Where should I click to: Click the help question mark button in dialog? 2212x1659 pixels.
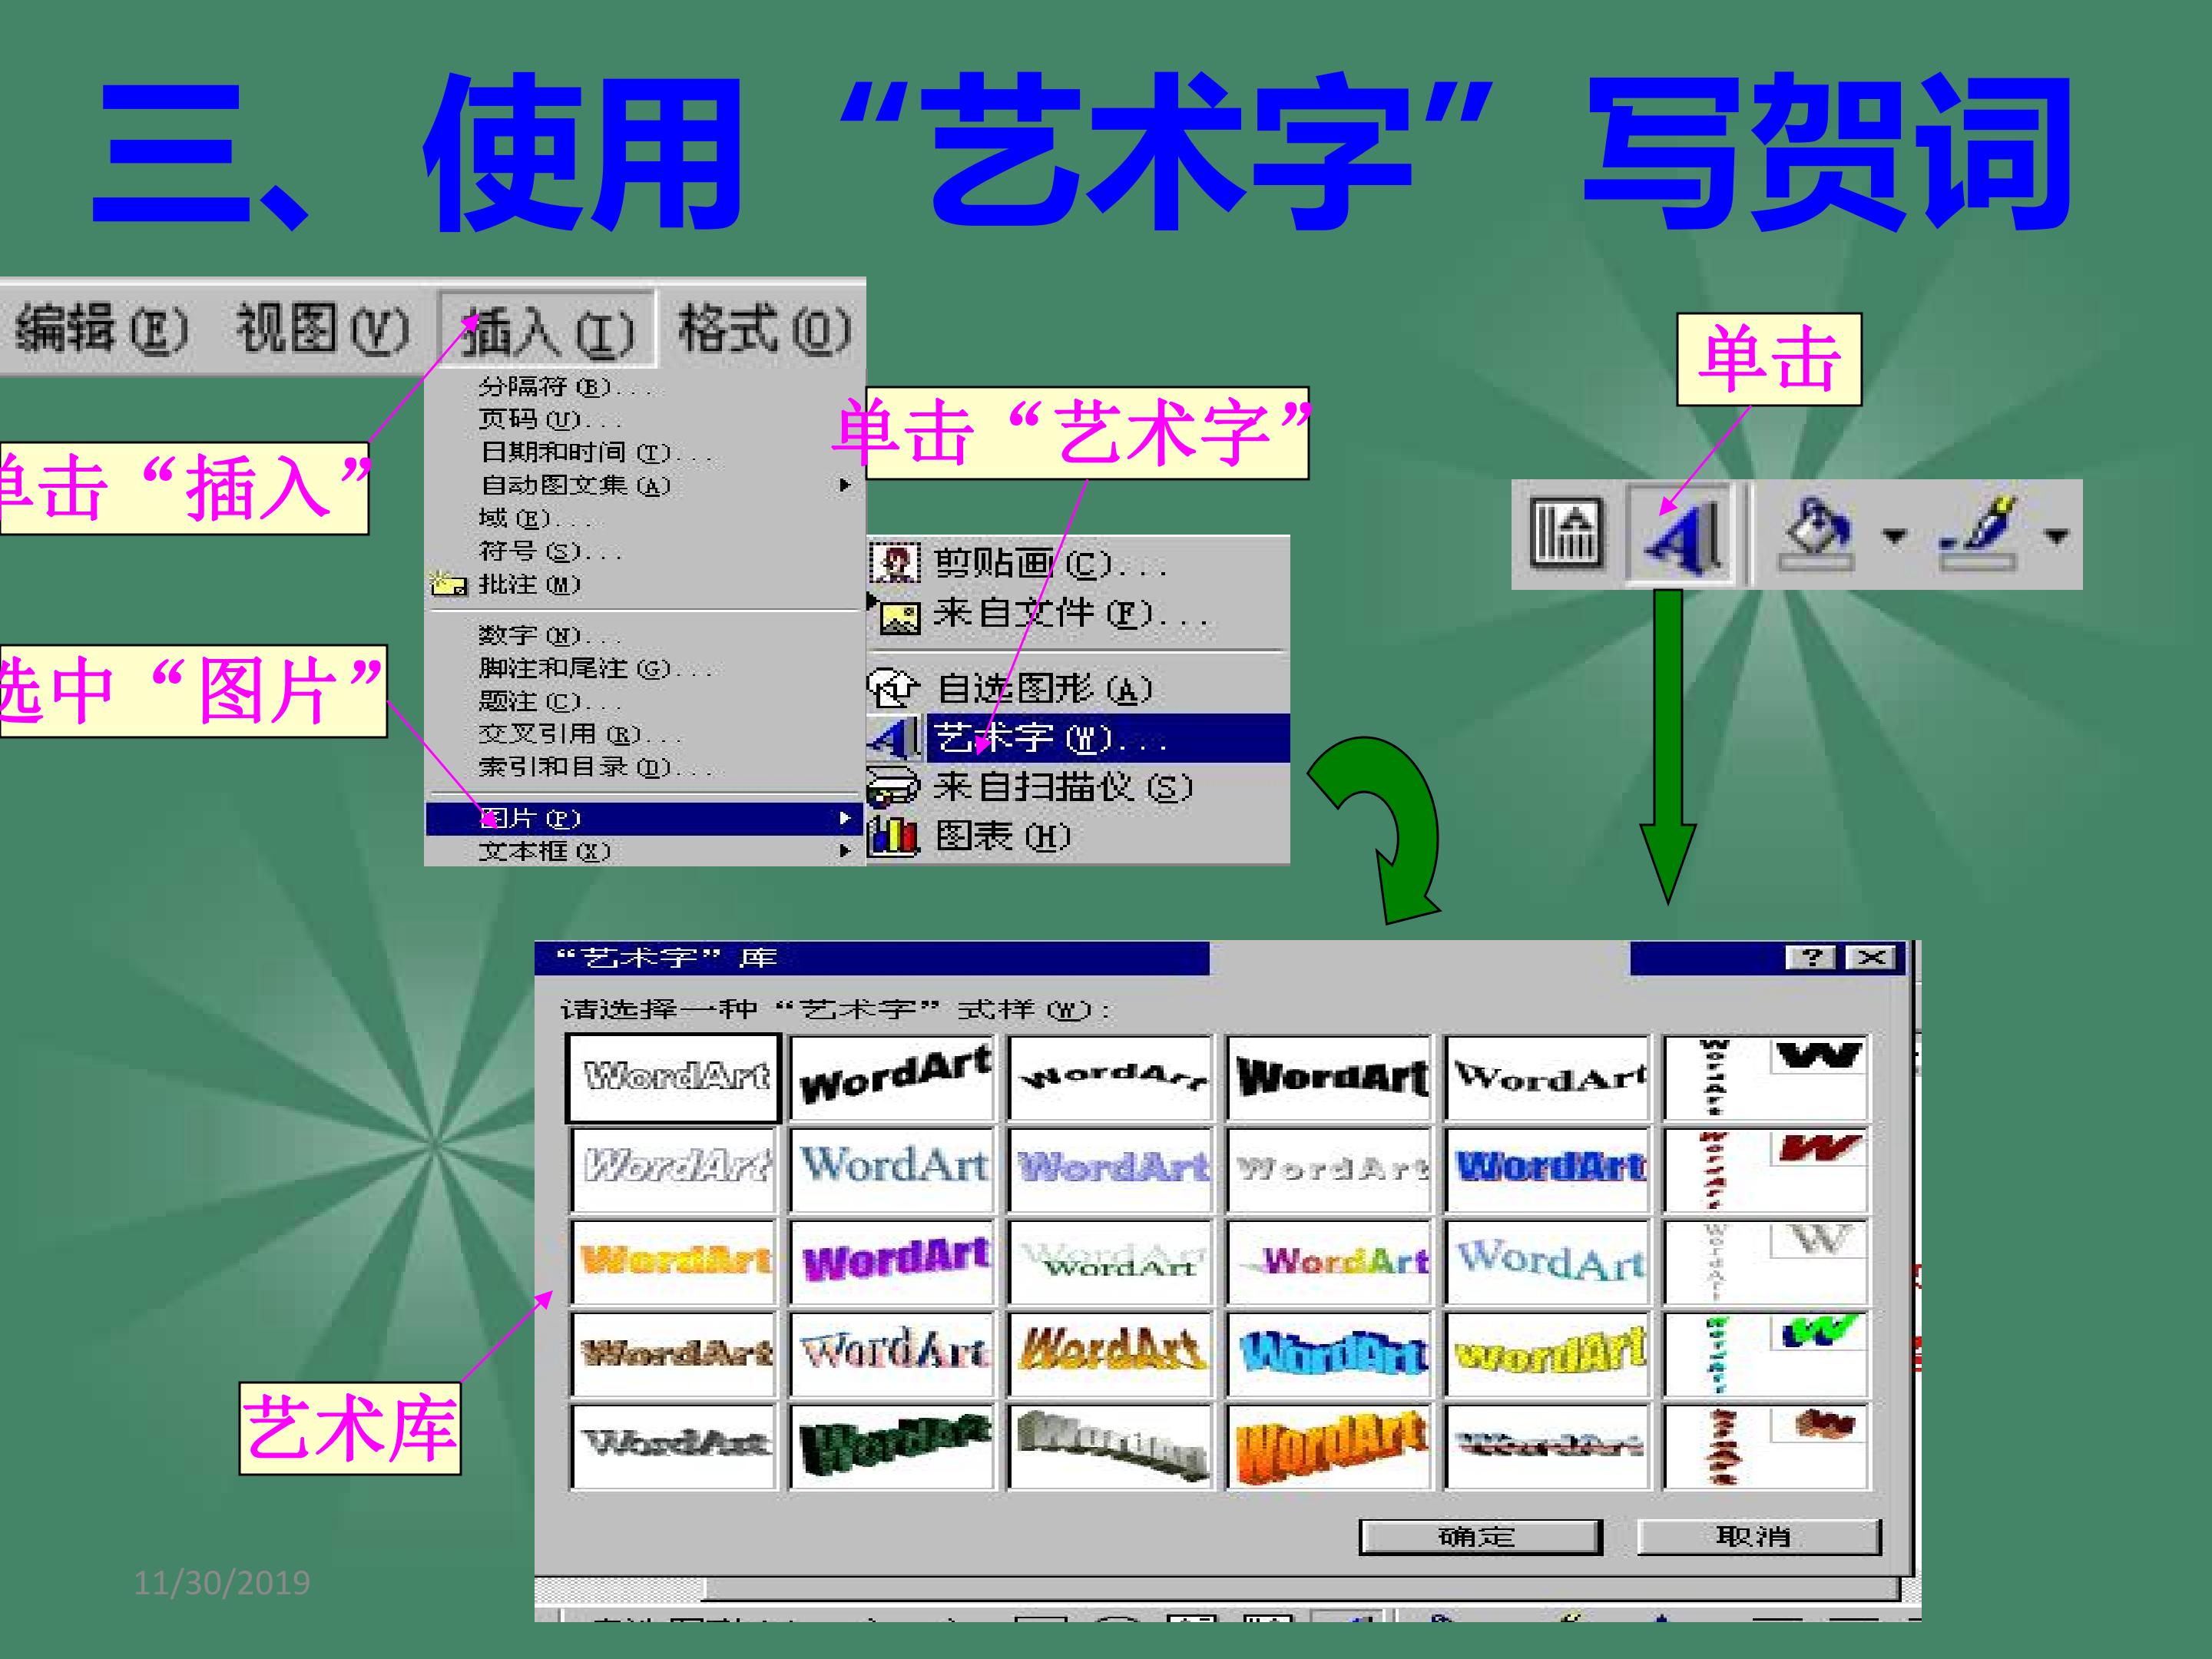click(x=1811, y=958)
